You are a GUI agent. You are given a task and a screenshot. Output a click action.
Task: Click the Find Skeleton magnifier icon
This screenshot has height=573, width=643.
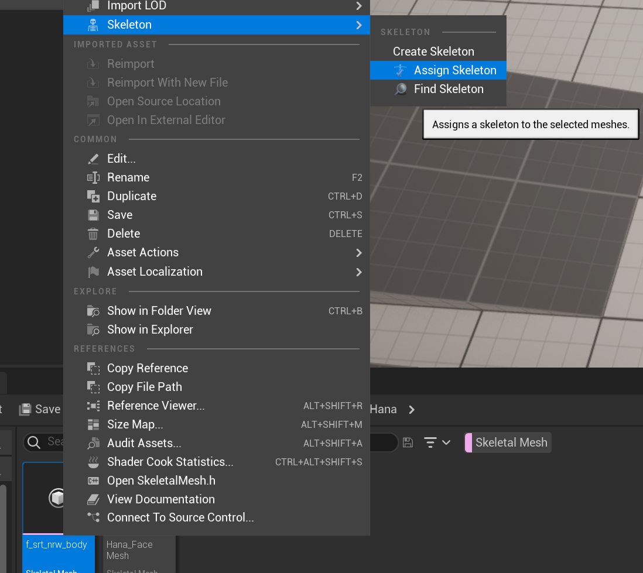tap(401, 89)
